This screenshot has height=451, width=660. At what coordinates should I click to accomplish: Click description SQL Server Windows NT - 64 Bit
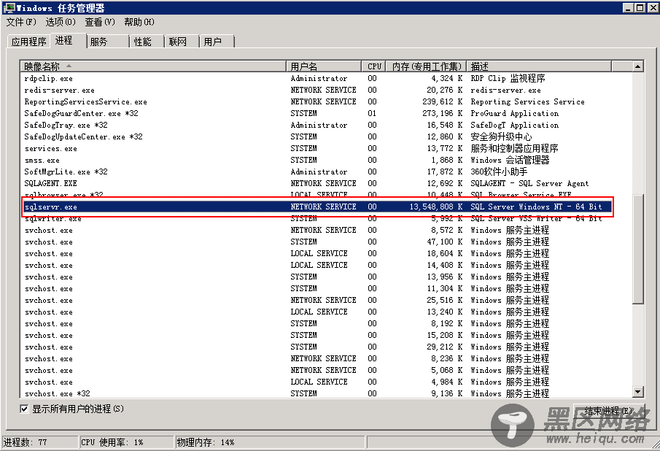536,207
